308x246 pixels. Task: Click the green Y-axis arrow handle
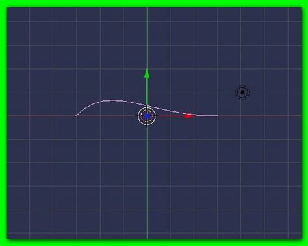pyautogui.click(x=147, y=74)
